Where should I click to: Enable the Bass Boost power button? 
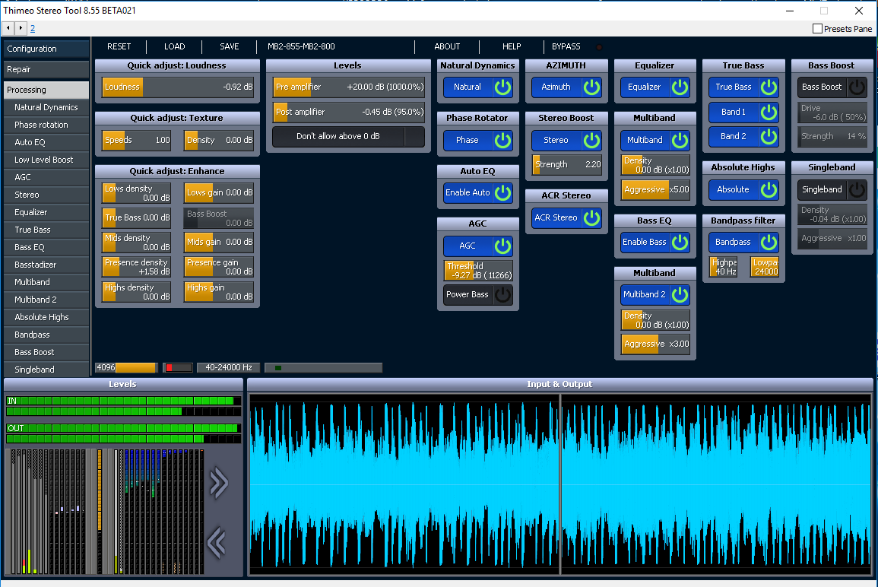pyautogui.click(x=857, y=87)
